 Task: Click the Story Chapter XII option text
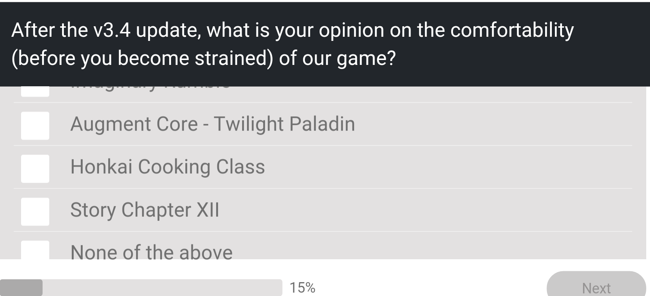pyautogui.click(x=145, y=210)
